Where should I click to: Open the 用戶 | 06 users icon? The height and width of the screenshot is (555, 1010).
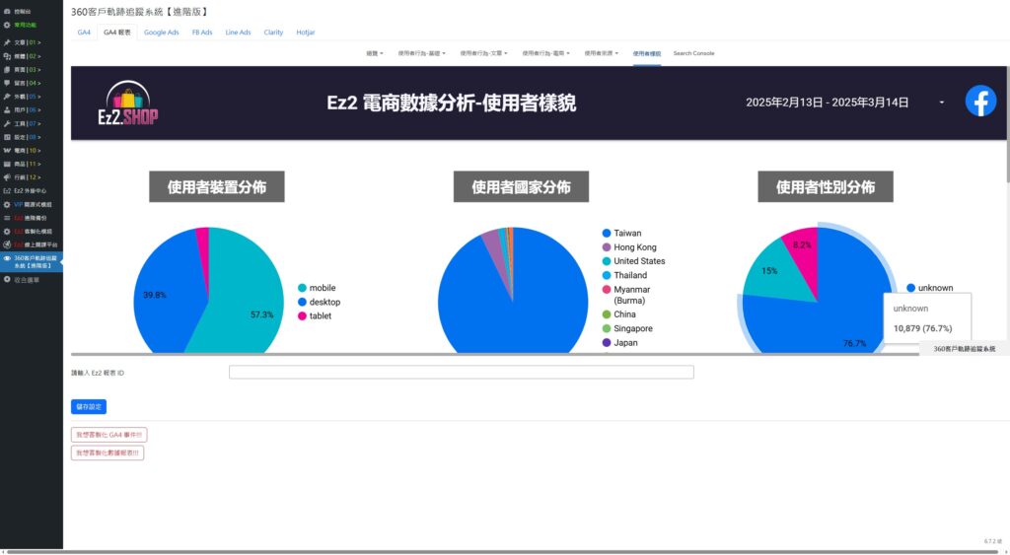pyautogui.click(x=7, y=110)
